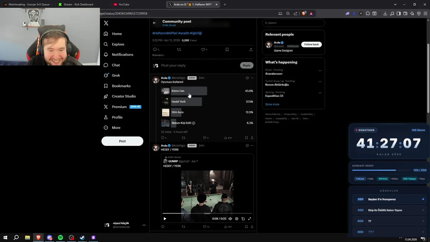The height and width of the screenshot is (242, 430).
Task: Open more options for Expedition 33 trend
Action: click(320, 93)
